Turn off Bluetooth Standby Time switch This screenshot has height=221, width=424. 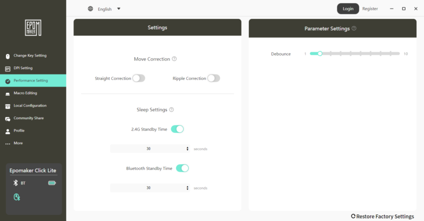182,168
